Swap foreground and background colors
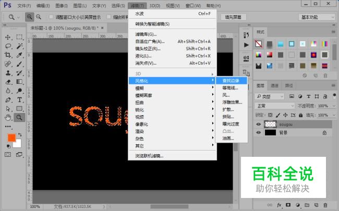 tap(20, 135)
